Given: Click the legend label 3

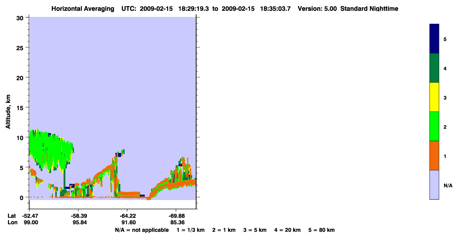Looking at the screenshot, I should click(x=445, y=98).
